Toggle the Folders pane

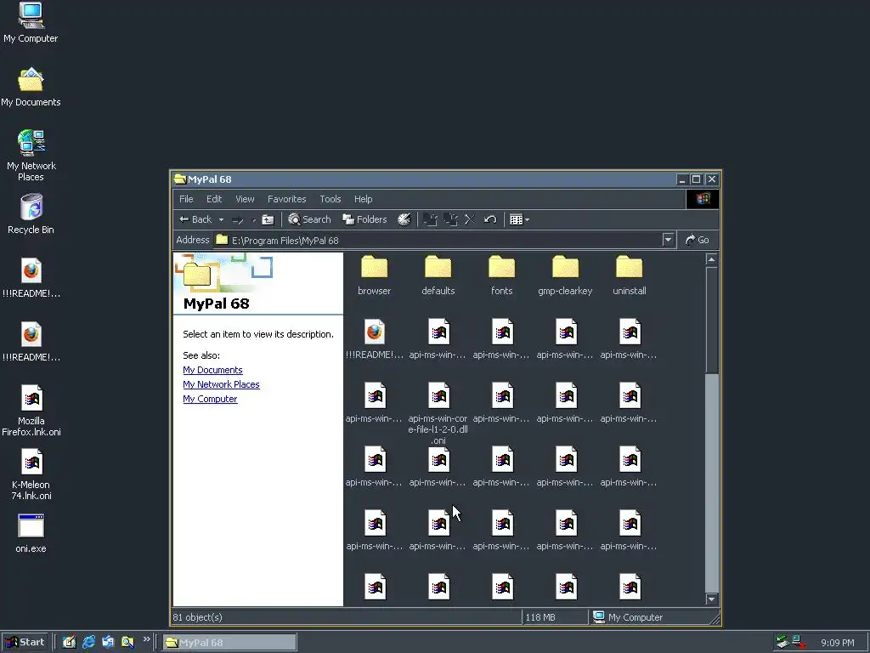[x=364, y=219]
